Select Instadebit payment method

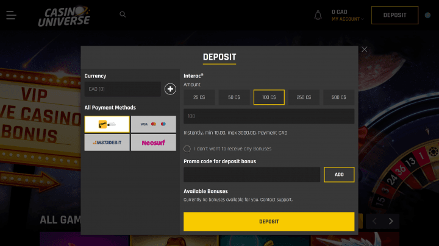[x=107, y=142]
